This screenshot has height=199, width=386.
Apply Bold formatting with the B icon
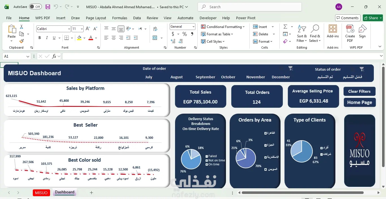[40, 38]
